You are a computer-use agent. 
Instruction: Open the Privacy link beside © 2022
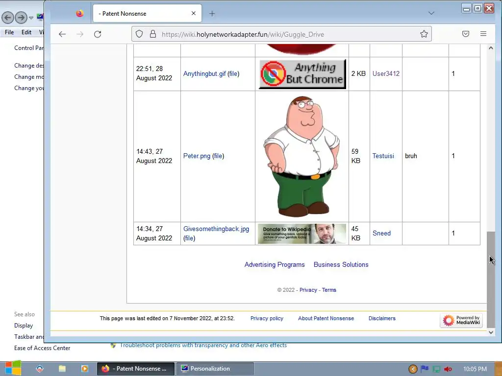pyautogui.click(x=308, y=290)
